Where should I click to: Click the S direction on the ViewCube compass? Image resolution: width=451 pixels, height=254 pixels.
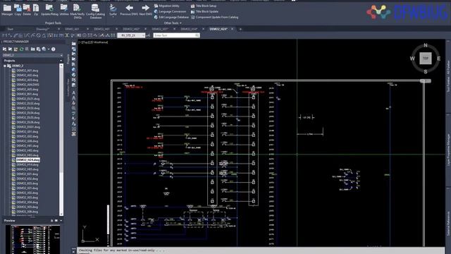(x=426, y=71)
